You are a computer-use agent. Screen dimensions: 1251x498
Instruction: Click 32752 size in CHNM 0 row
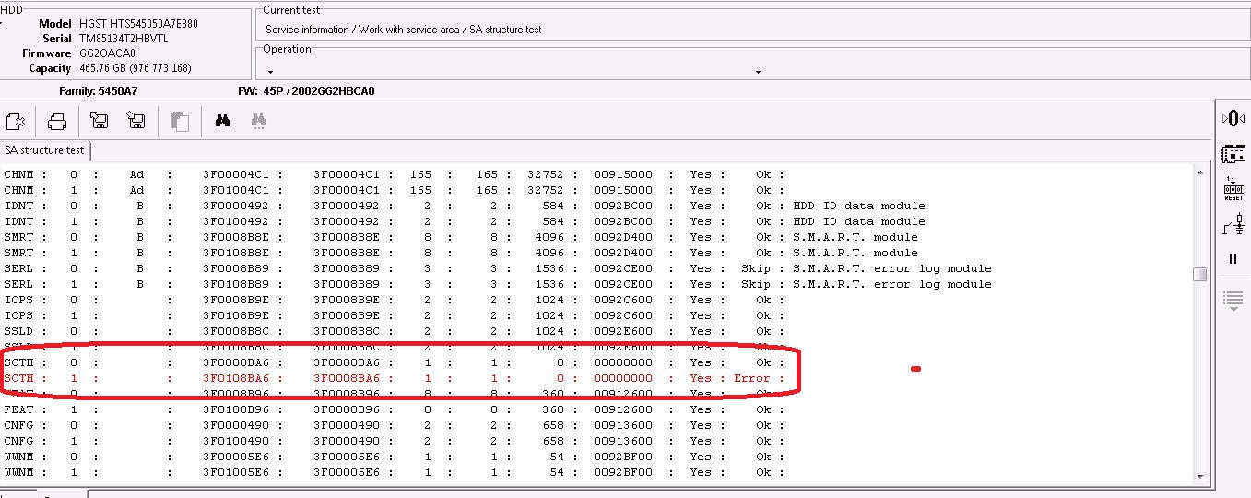click(546, 174)
